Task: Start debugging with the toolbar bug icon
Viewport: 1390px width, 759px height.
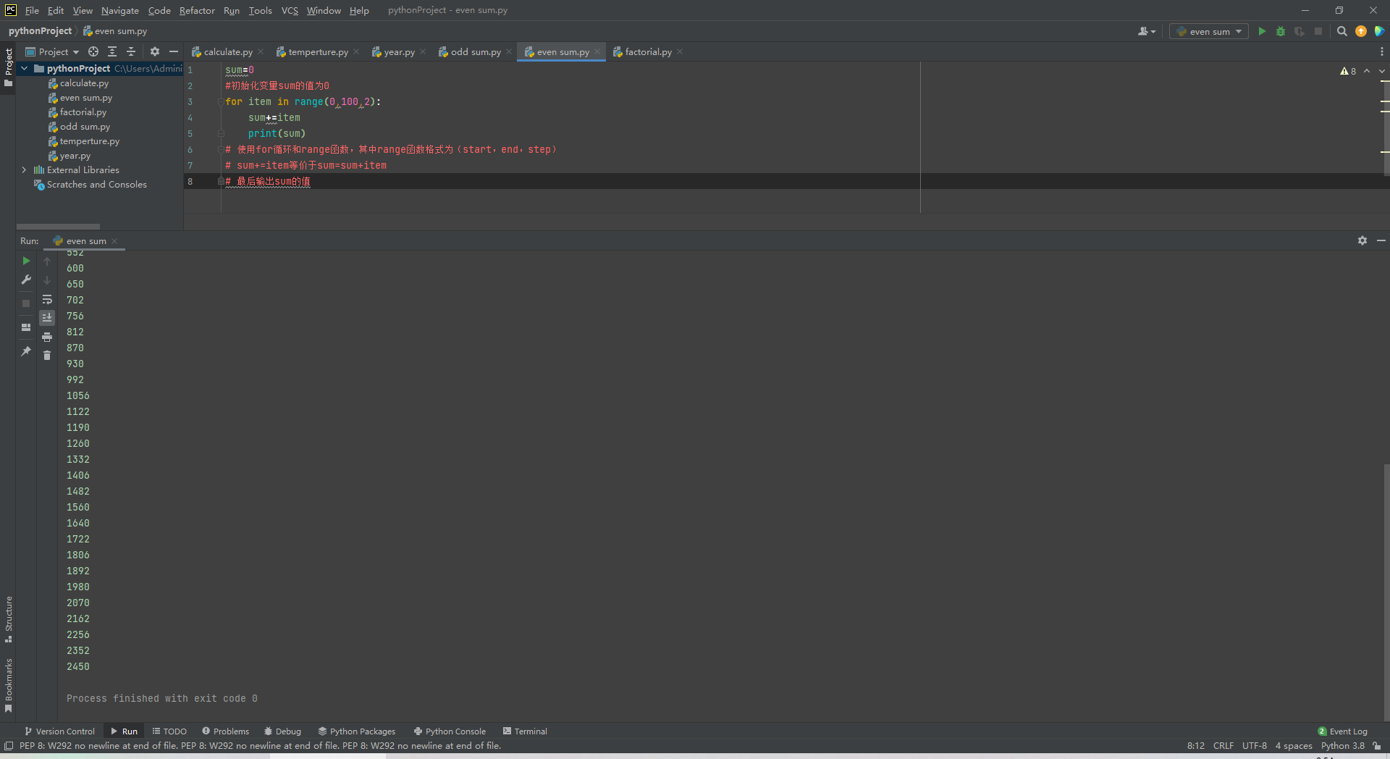Action: pos(1281,31)
